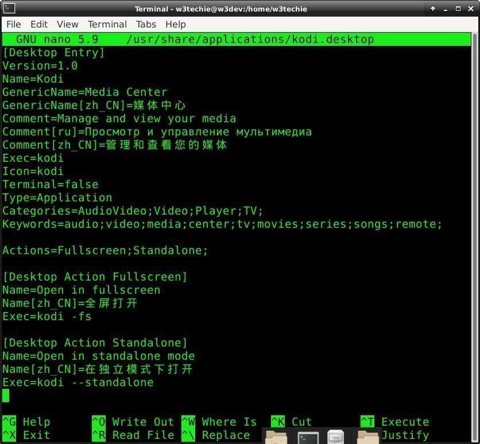Screen dimensions: 480x444
Task: Place cursor on the Exec=kodi line
Action: 33,158
